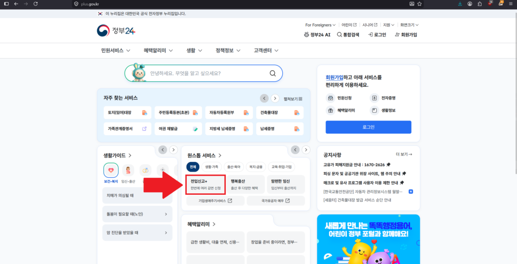Go to previous slide in 자주 찾는 서비스
The image size is (517, 264).
[264, 98]
